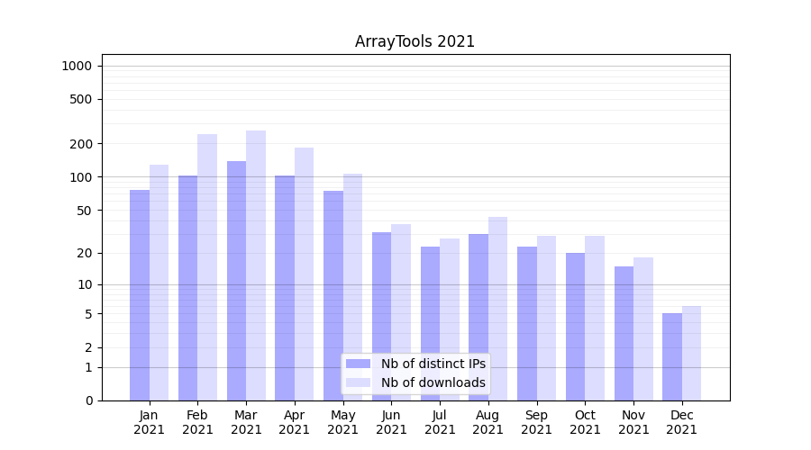The image size is (811, 450).
Task: Click the July 2021 distinct IPs bar
Action: [x=430, y=323]
